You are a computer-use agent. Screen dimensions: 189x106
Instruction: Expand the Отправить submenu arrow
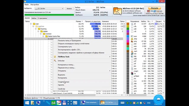point(110,71)
